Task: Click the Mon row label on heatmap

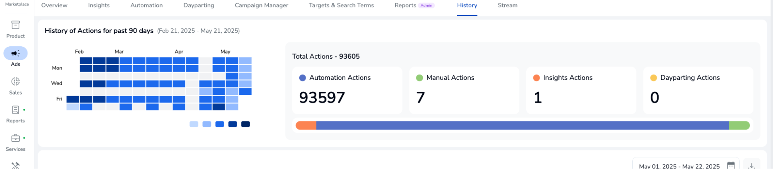Action: click(57, 68)
